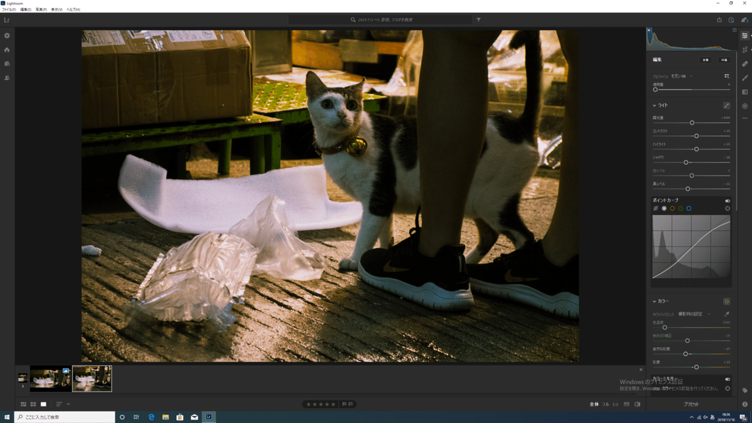Open プリセット presets button

(691, 404)
